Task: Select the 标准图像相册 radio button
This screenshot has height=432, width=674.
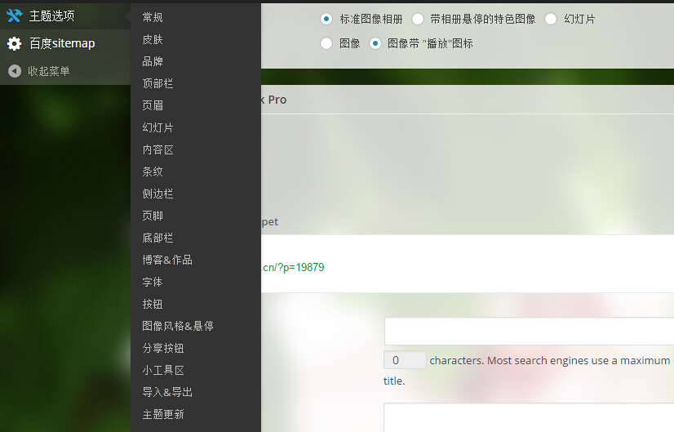Action: (326, 19)
